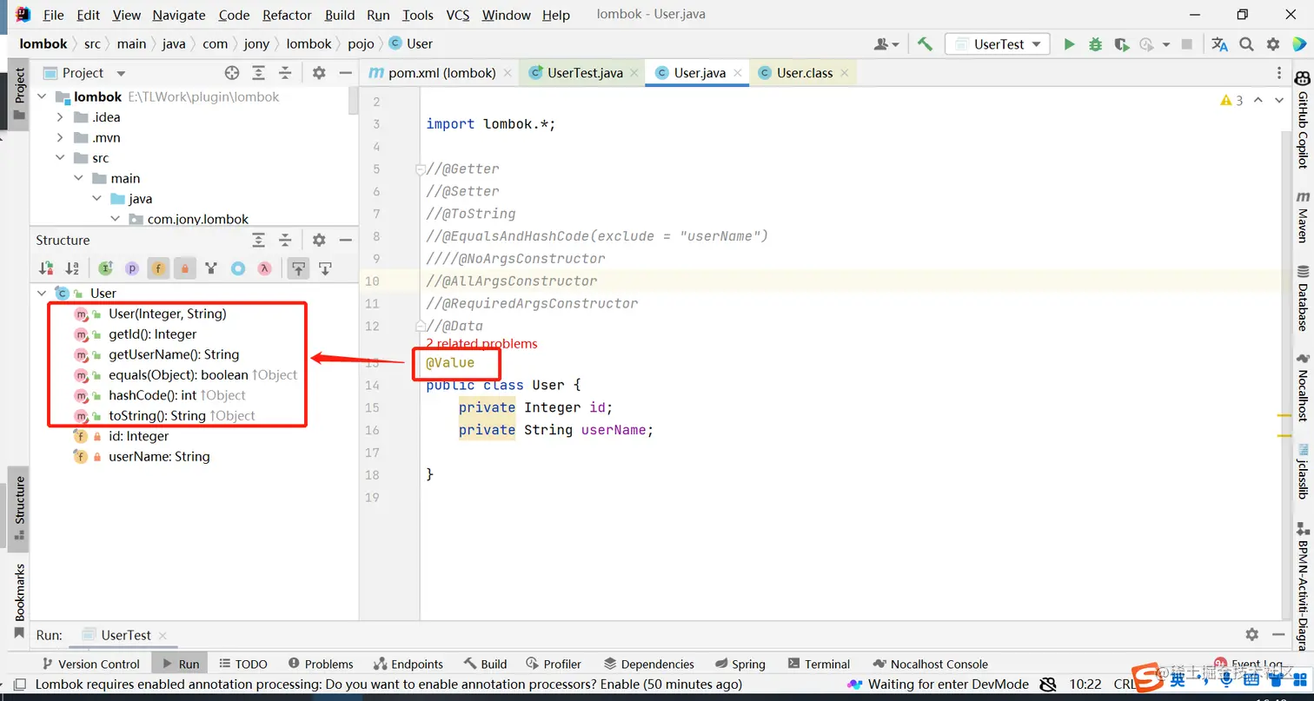Toggle Show Lambdas in Structure
The image size is (1314, 701).
point(264,268)
